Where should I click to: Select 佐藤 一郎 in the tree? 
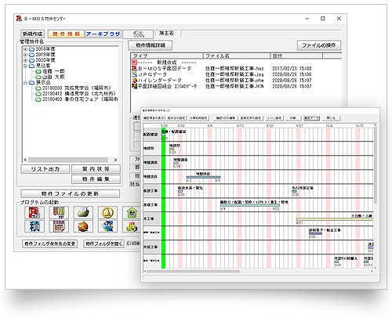pos(53,71)
